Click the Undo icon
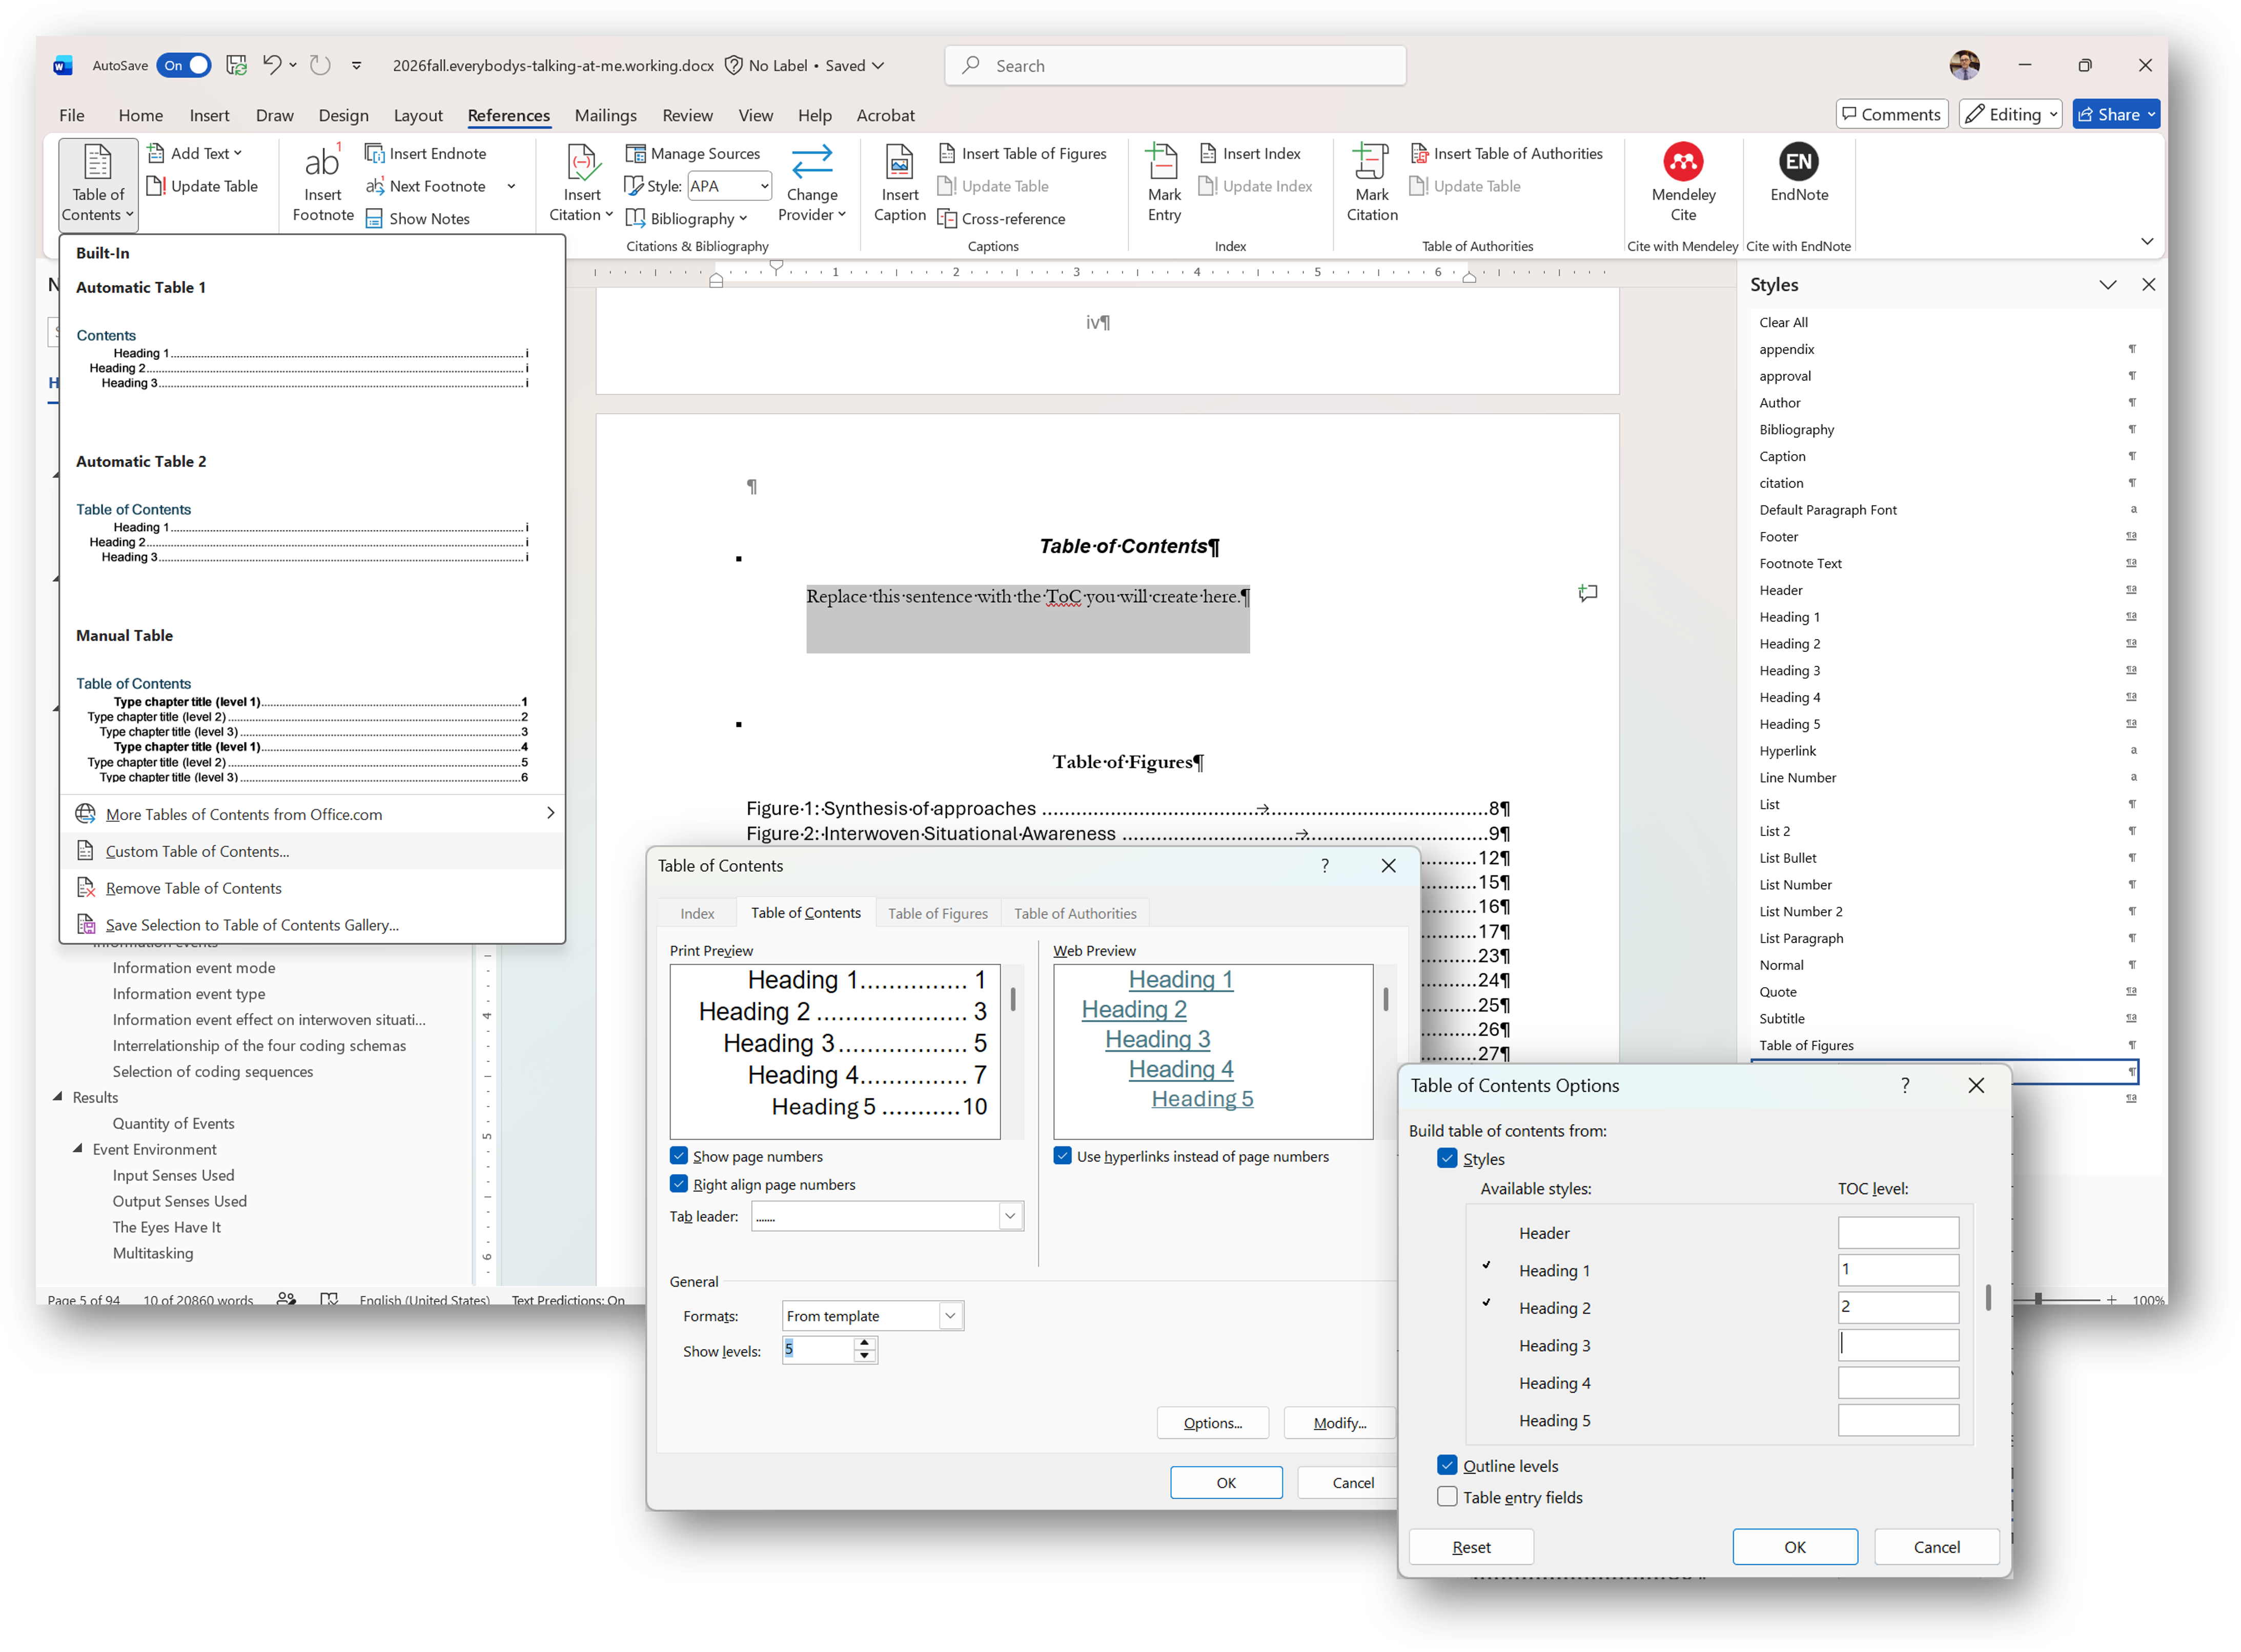The height and width of the screenshot is (1652, 2241). [x=271, y=65]
